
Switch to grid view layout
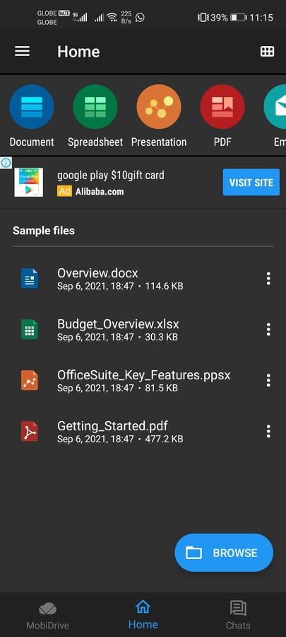[267, 51]
